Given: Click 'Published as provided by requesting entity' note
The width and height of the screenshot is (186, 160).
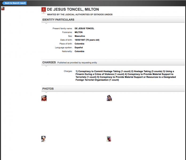Looking at the screenshot, I should tap(77, 63).
